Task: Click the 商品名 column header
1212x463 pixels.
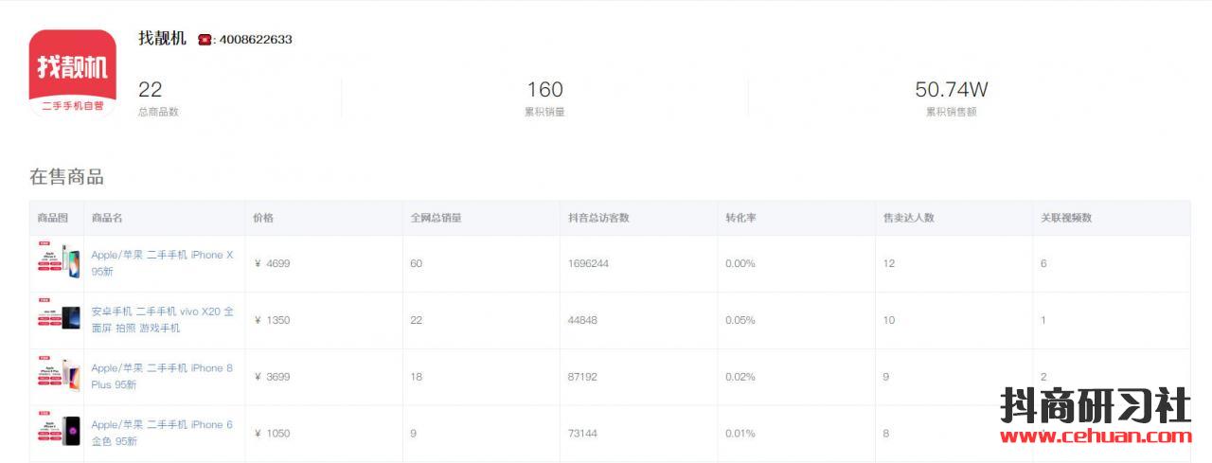Action: point(107,218)
